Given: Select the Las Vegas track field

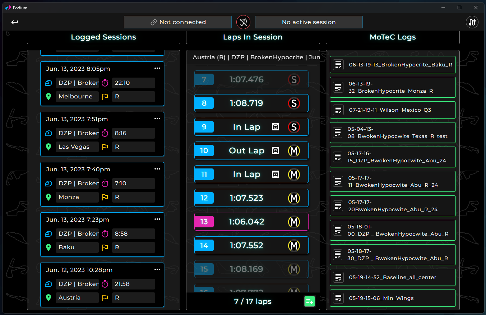Looking at the screenshot, I should pos(77,147).
